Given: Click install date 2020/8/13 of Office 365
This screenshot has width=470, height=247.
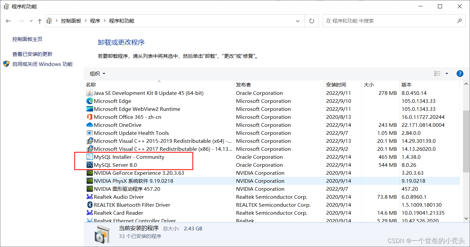Looking at the screenshot, I should click(338, 117).
